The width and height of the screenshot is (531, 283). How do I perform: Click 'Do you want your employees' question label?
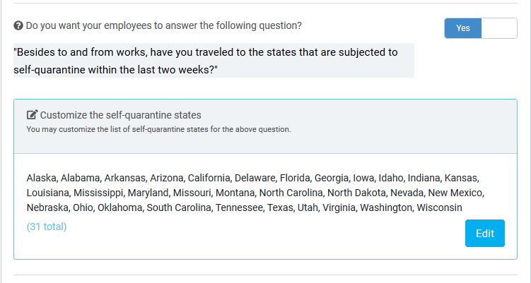[163, 25]
